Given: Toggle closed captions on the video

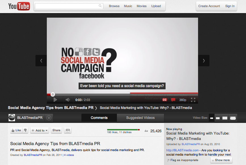Looking at the screenshot, I should pos(165,100).
